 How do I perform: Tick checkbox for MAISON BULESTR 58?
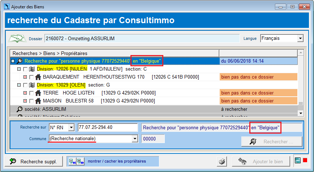(31, 101)
